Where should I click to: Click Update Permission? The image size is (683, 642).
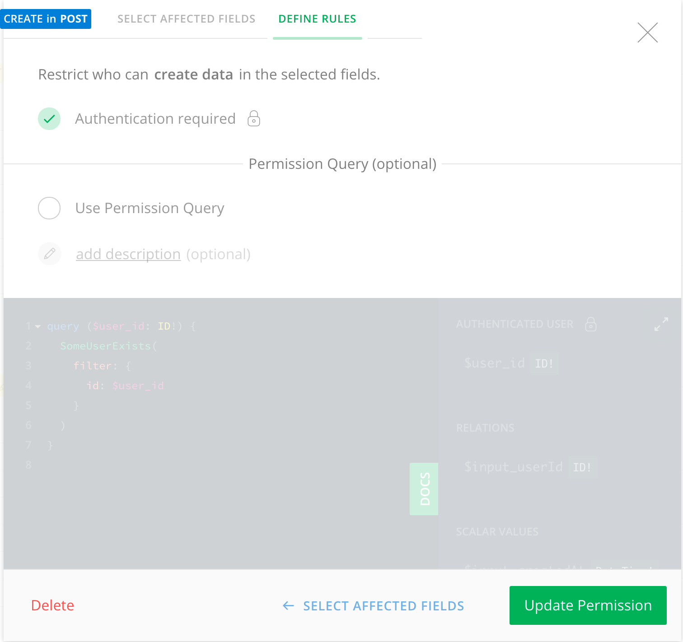(588, 605)
